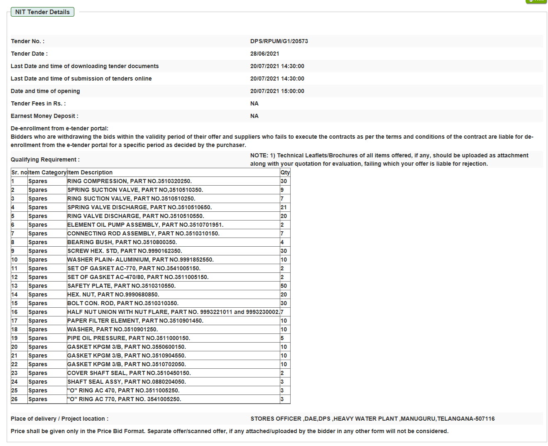This screenshot has width=548, height=446.
Task: Click the tender date 28/06/2021
Action: 264,54
